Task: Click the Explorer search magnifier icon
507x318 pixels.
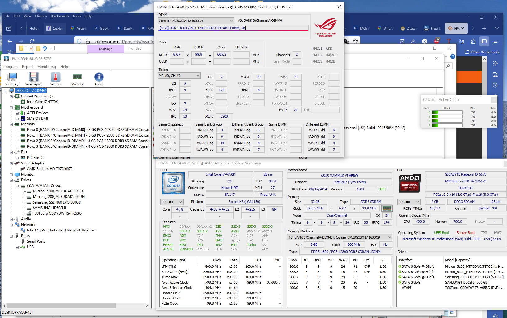Action: click(x=448, y=66)
